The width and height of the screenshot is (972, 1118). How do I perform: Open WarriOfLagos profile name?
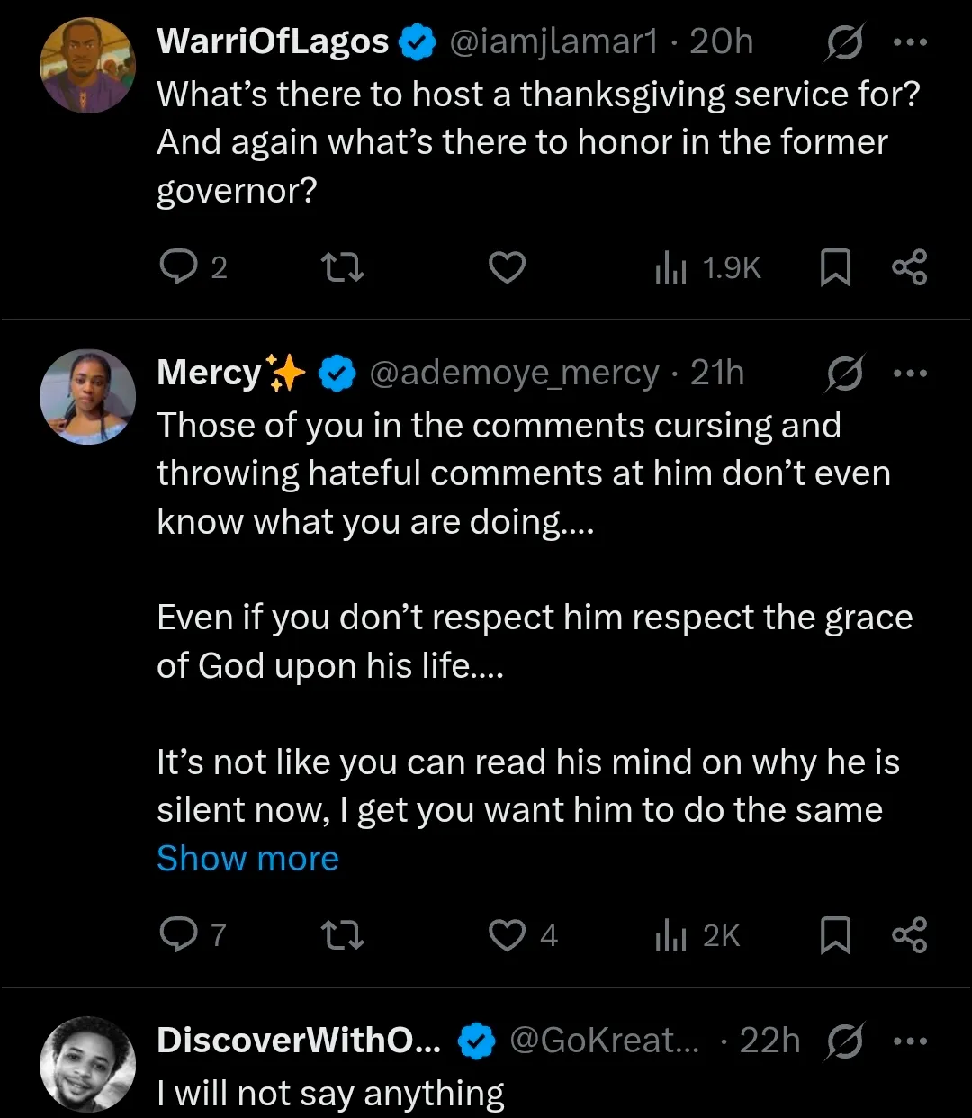273,41
